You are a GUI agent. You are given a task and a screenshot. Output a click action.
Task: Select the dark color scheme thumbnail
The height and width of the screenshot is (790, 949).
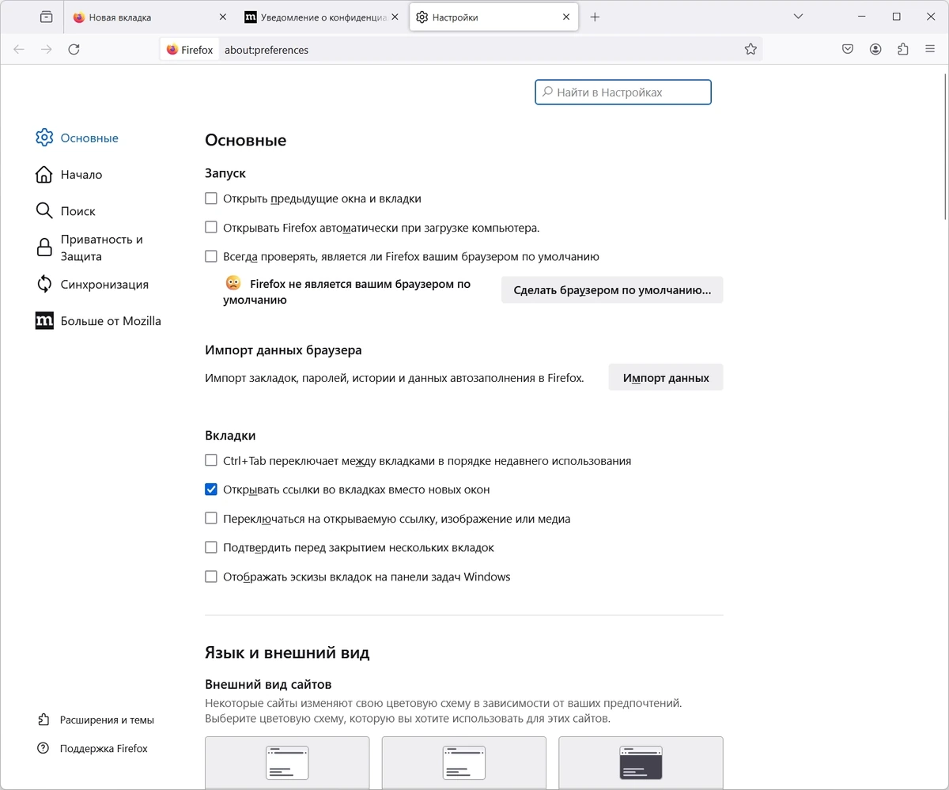click(641, 763)
